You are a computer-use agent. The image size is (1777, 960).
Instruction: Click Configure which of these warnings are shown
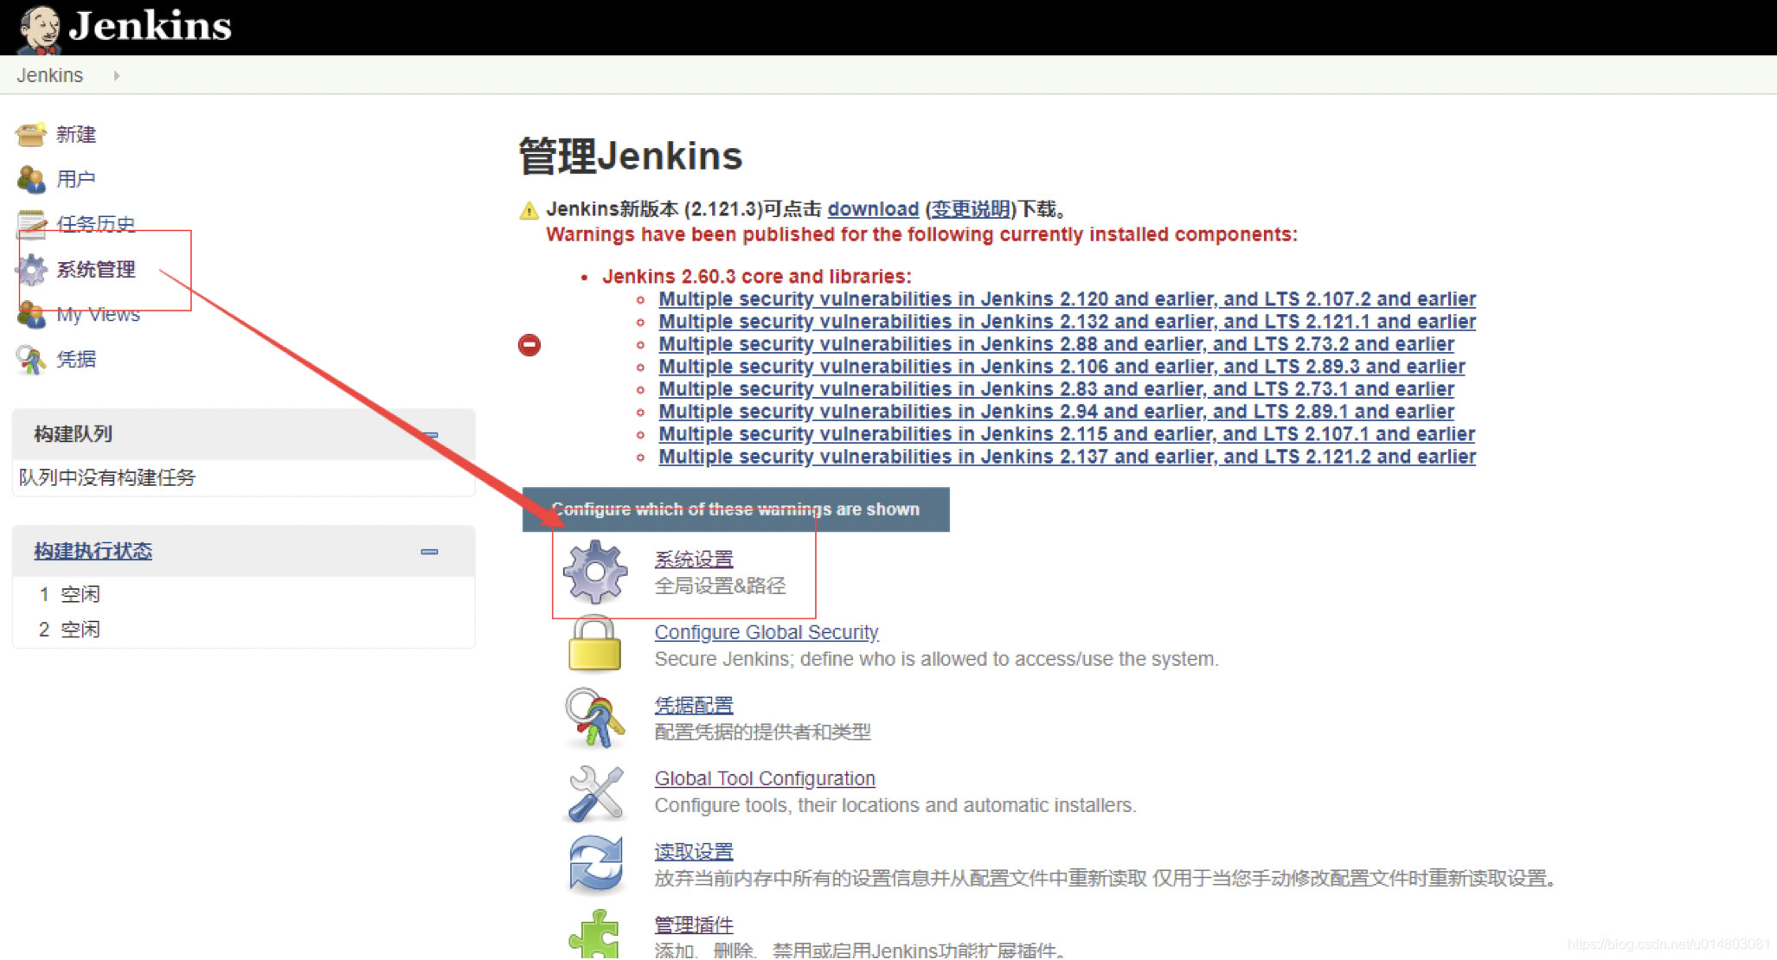pos(735,509)
